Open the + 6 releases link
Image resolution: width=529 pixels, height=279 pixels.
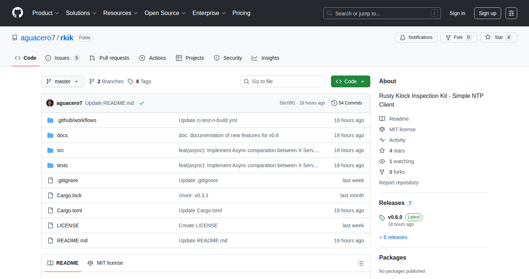393,237
